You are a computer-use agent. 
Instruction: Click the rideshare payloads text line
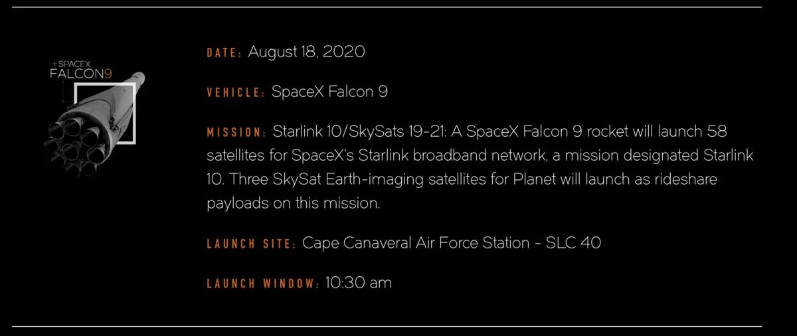[293, 204]
